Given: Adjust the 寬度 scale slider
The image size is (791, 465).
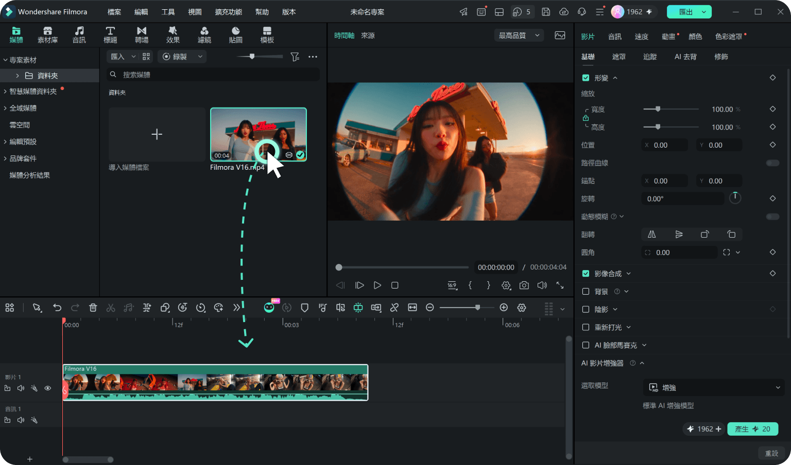Looking at the screenshot, I should 670,109.
